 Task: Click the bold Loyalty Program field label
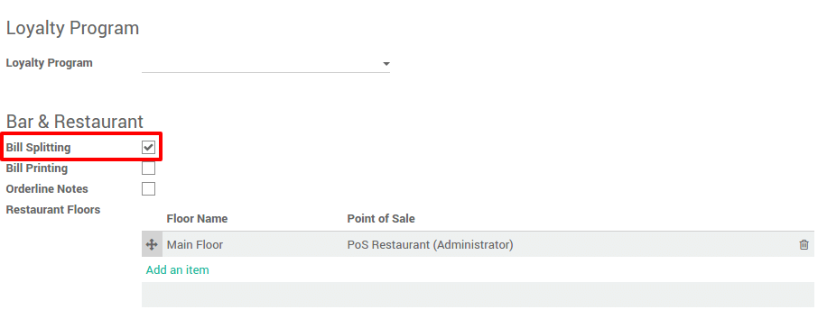point(49,63)
